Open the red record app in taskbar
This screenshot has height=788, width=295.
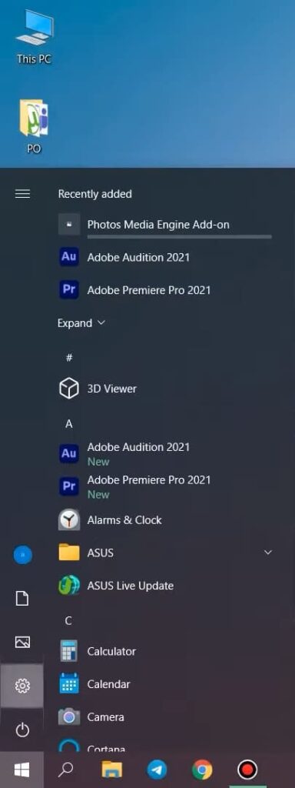point(247,770)
